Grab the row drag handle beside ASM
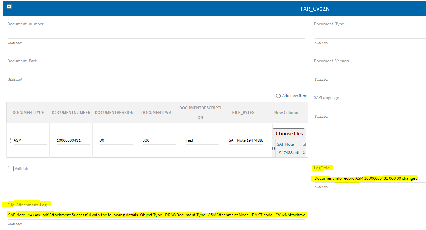The image size is (426, 230). tap(10, 140)
